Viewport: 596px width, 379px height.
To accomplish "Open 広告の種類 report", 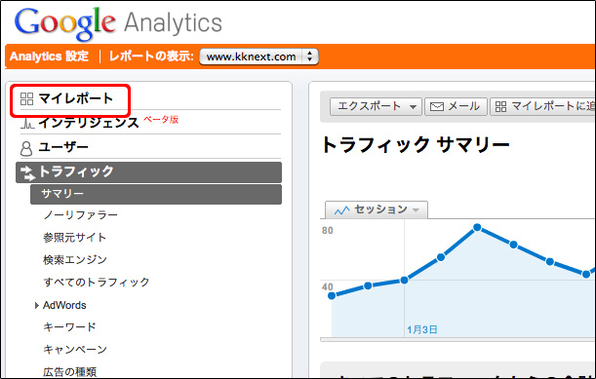I will (x=69, y=371).
